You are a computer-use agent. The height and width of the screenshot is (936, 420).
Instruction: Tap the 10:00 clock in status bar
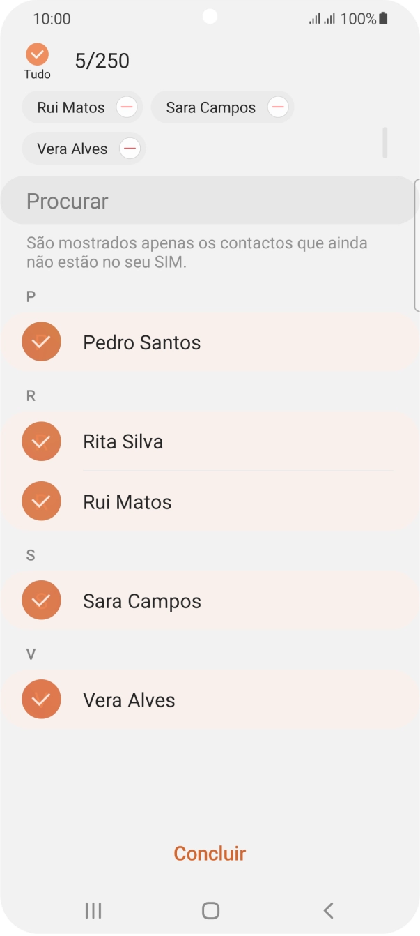pyautogui.click(x=52, y=18)
